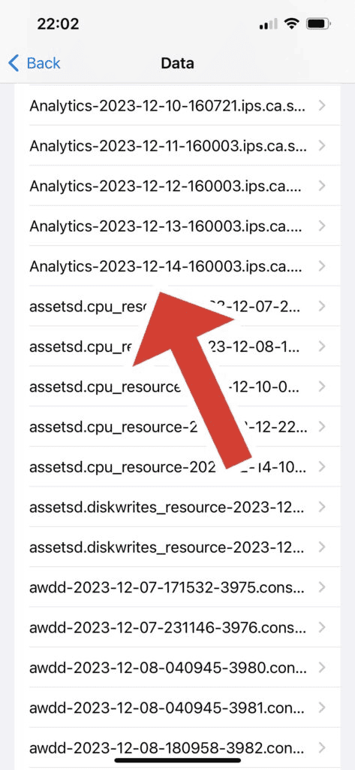
Task: Open assetsd.cpu_resource 12-10 log row
Action: [177, 387]
